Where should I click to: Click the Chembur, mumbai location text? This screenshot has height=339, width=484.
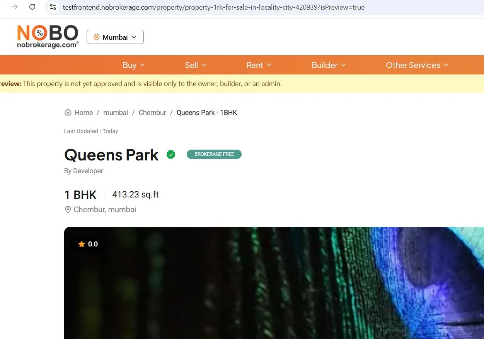click(x=105, y=209)
